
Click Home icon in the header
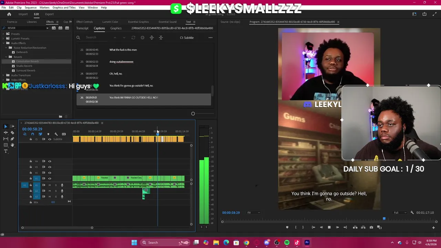[9, 14]
